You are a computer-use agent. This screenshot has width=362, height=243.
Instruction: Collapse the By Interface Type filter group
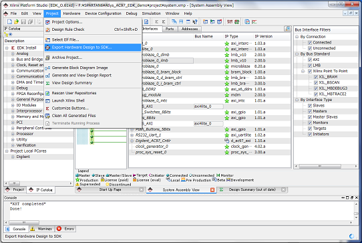pos(297,100)
